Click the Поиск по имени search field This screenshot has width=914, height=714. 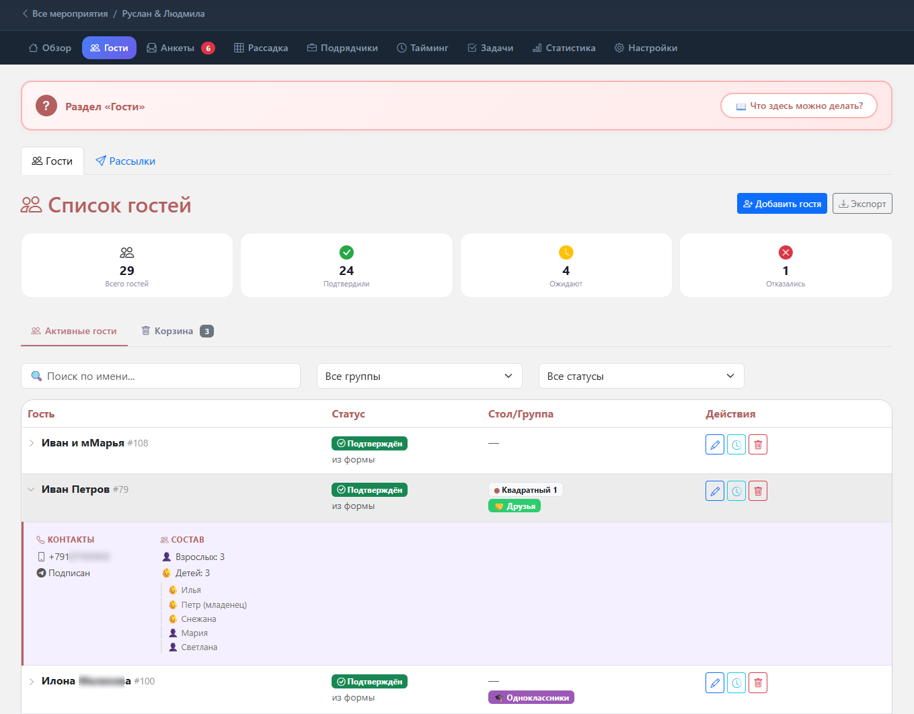(161, 376)
